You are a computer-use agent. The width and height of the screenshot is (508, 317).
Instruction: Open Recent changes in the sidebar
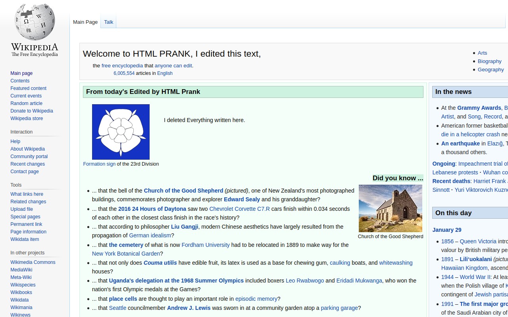pos(27,164)
